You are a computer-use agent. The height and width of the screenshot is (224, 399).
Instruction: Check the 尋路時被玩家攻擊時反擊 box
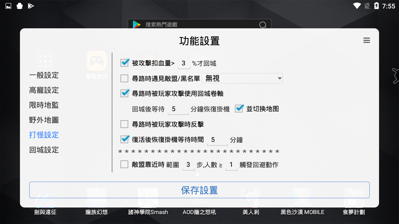point(124,124)
